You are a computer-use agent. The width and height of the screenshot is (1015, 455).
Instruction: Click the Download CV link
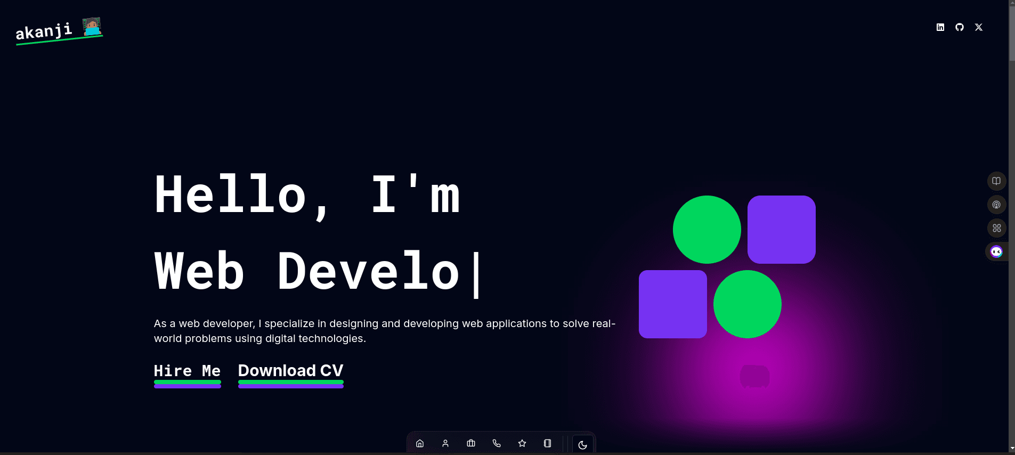(291, 375)
